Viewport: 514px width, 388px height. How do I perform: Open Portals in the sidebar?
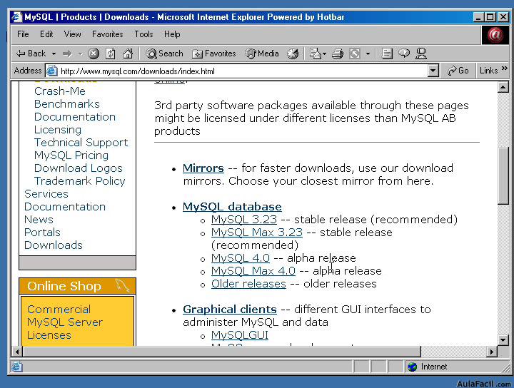(42, 232)
